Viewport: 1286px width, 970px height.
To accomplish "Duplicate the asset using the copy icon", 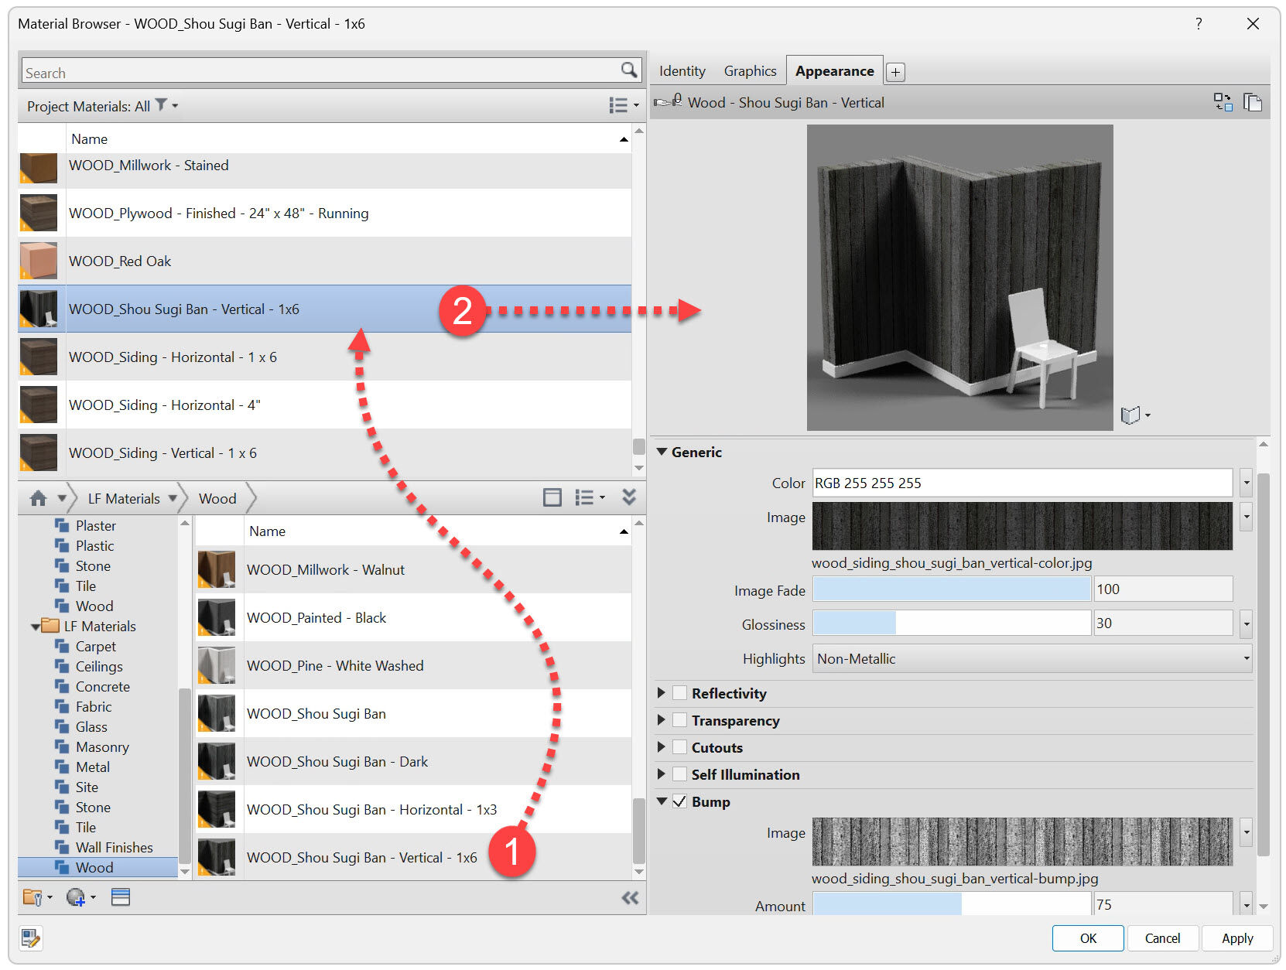I will pyautogui.click(x=1254, y=101).
